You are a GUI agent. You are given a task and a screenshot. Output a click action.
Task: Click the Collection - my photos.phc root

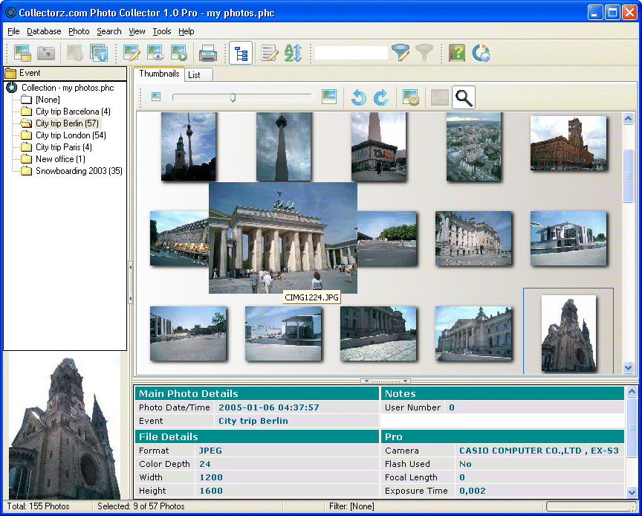(x=67, y=88)
